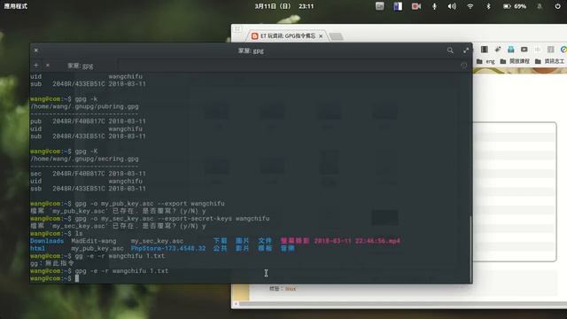
Task: Open the battery indicator showing 69%
Action: (515, 6)
